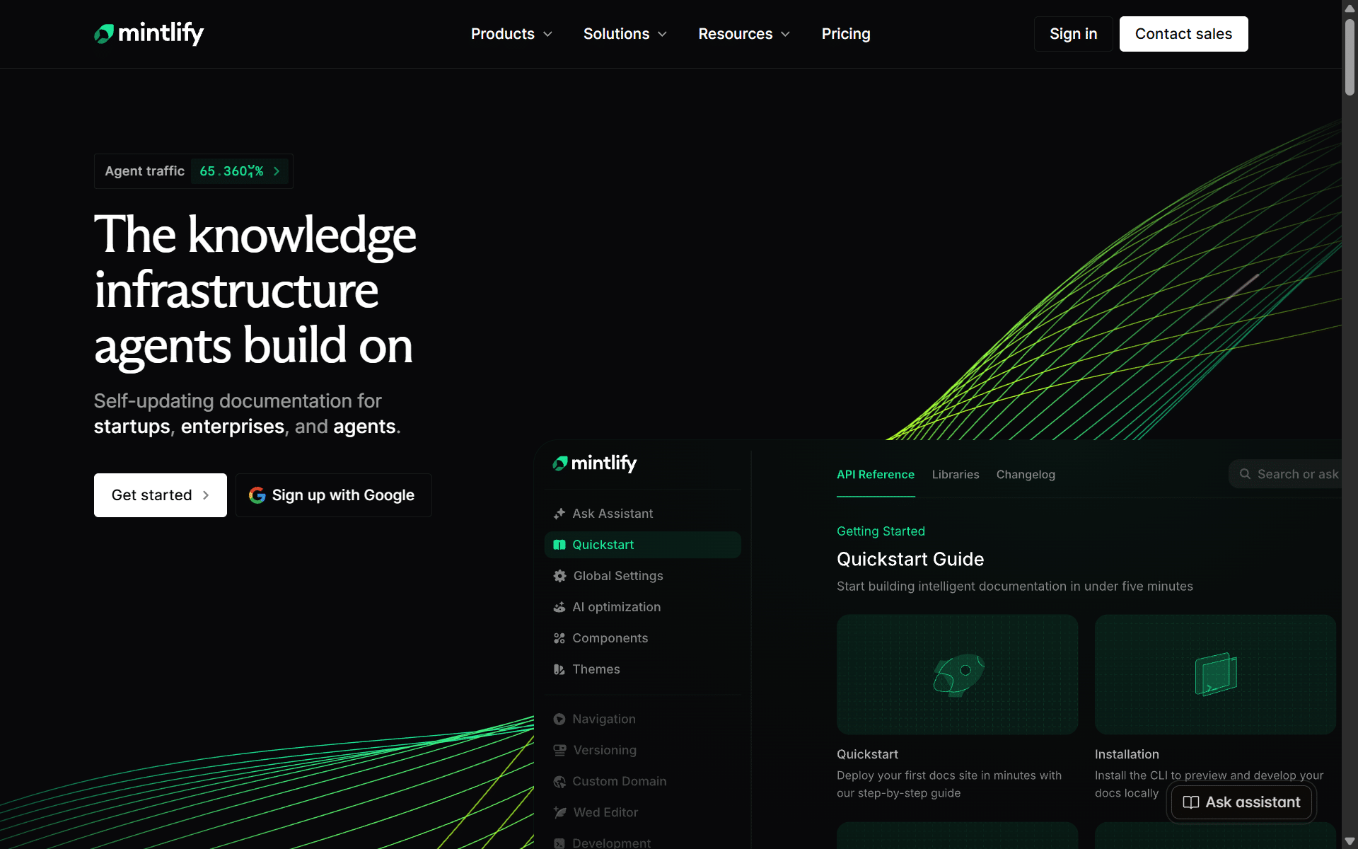Switch to the Changelog tab
This screenshot has height=849, width=1358.
(x=1026, y=475)
